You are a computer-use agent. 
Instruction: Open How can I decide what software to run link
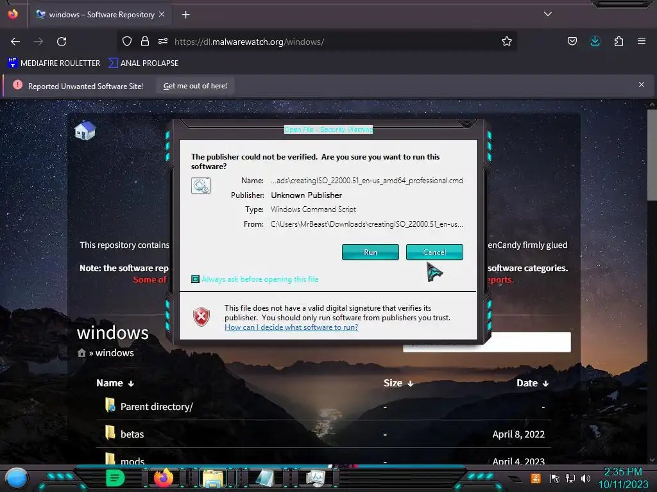click(x=291, y=327)
